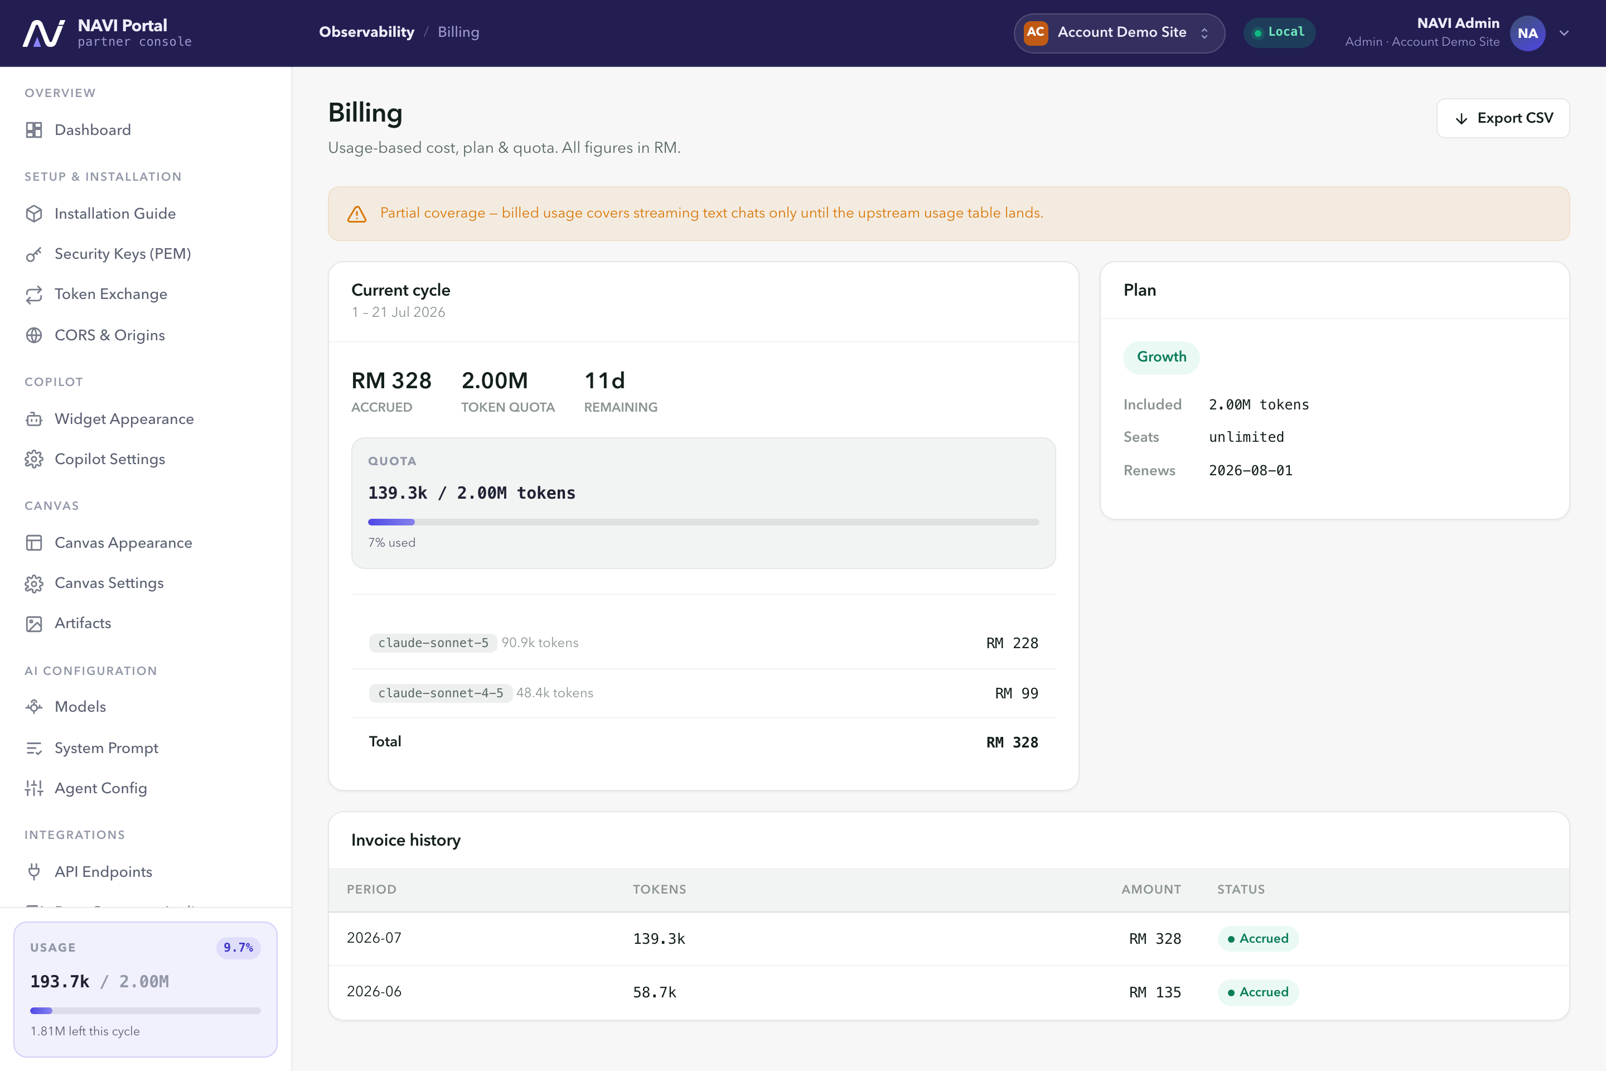Click the Token Exchange arrows icon

34,295
